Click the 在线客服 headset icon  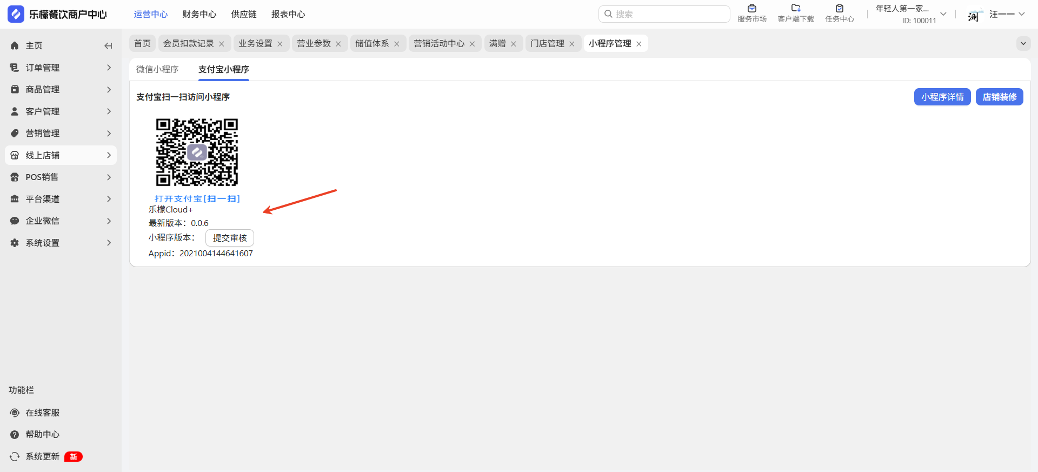[15, 413]
